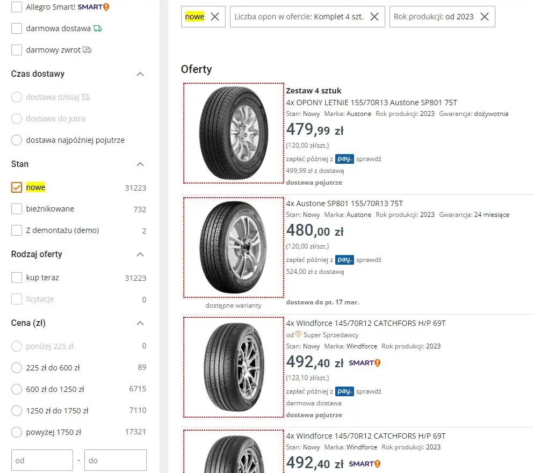Click the Allegro Pay logo in first offer

[x=344, y=159]
